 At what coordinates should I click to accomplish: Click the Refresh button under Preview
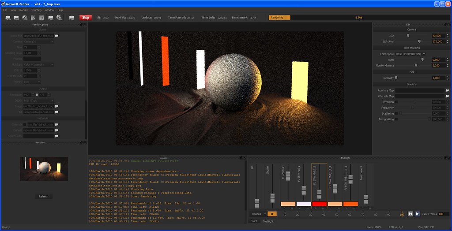pyautogui.click(x=44, y=197)
